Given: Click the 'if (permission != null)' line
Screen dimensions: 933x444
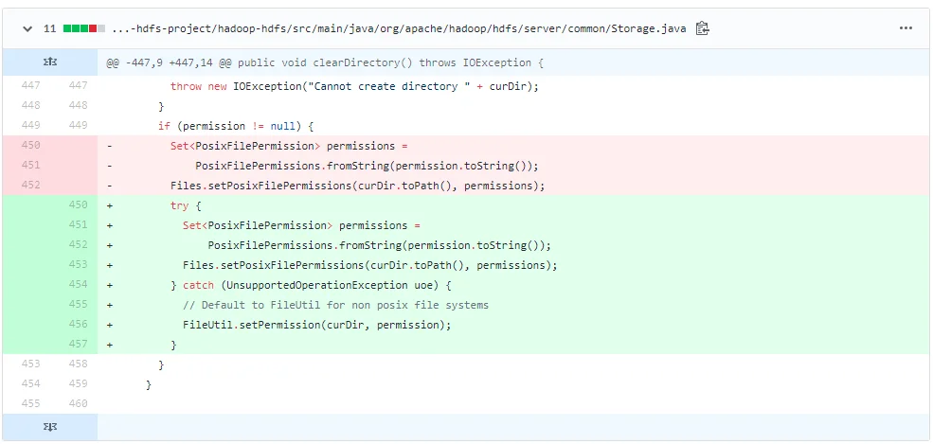Looking at the screenshot, I should click(235, 126).
